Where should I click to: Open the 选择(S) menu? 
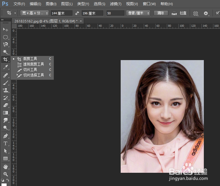click(99, 4)
